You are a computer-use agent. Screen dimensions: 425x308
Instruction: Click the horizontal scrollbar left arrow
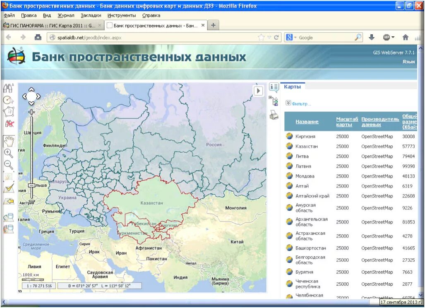tap(4, 302)
